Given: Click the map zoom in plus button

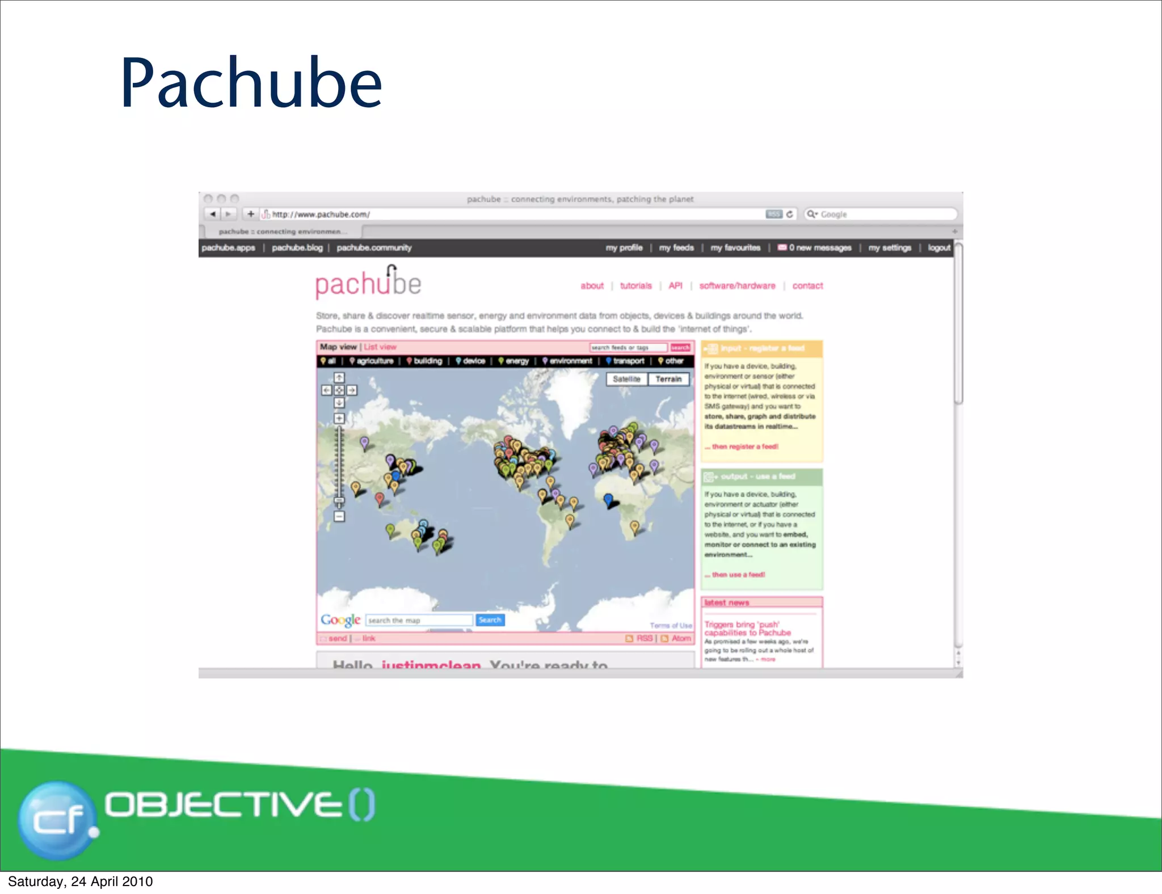Looking at the screenshot, I should (x=339, y=418).
